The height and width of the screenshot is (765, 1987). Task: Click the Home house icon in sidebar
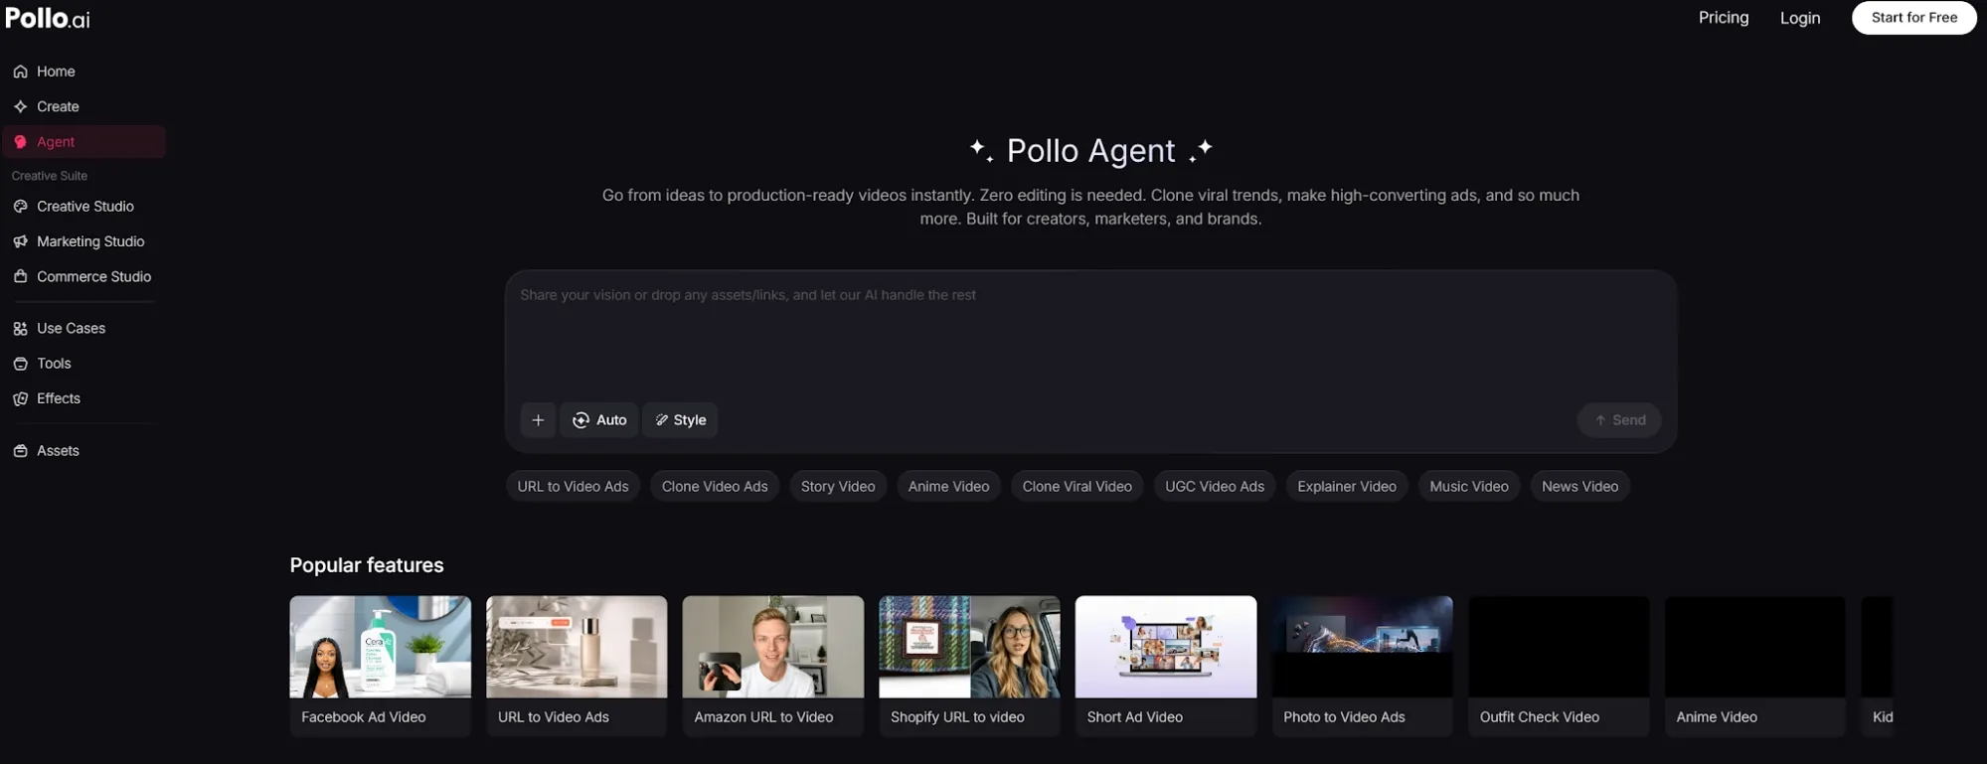[x=20, y=72]
